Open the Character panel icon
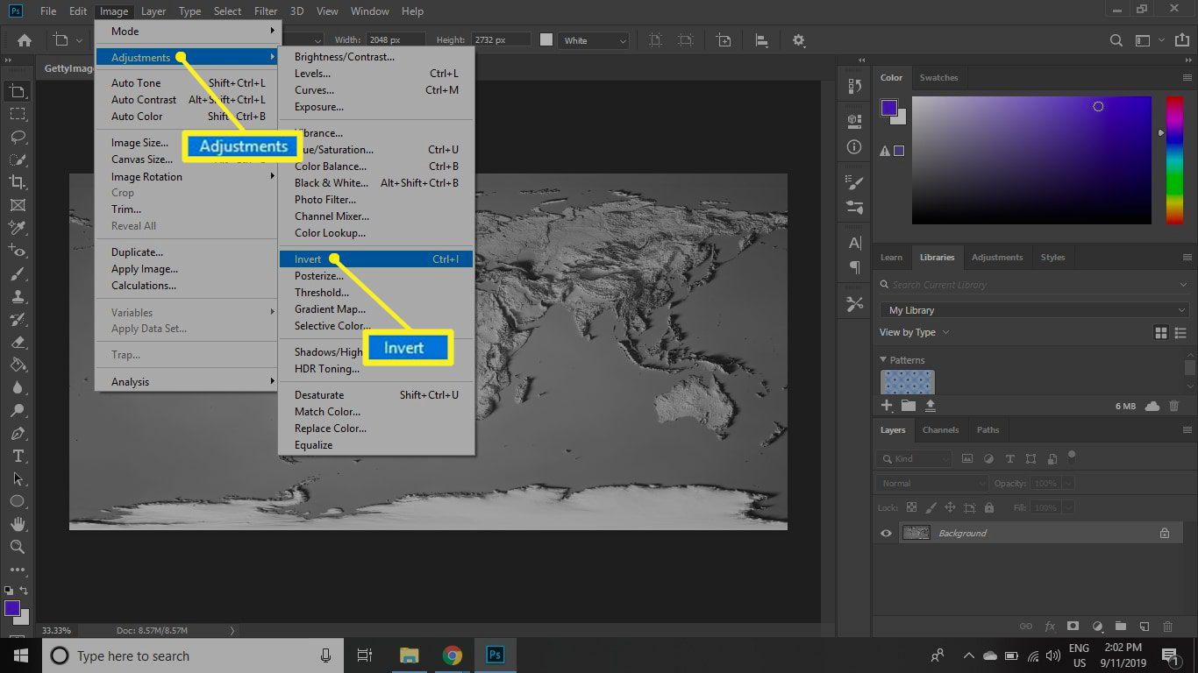 coord(854,243)
